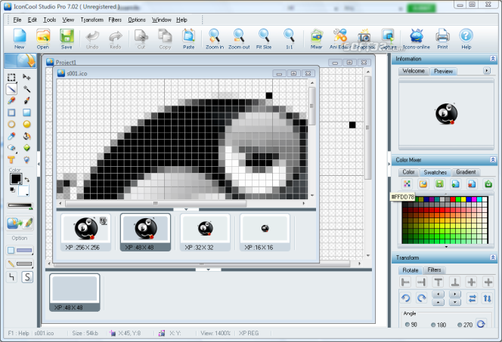The height and width of the screenshot is (342, 502).
Task: Collapse the Transform panel
Action: tap(493, 257)
